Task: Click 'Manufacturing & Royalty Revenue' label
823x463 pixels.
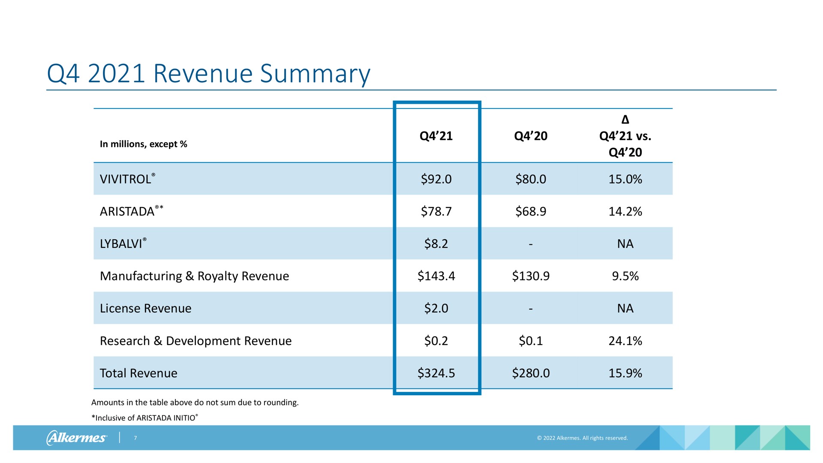Action: click(x=194, y=276)
